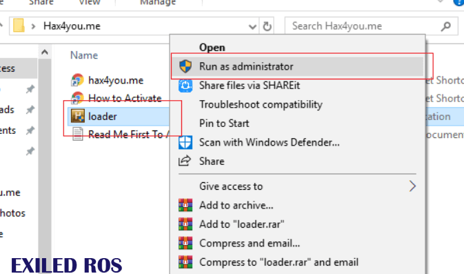Screen dimensions: 464x274
Task: Click the pin icon in the quick access row ending "ents"
Action: (x=30, y=130)
